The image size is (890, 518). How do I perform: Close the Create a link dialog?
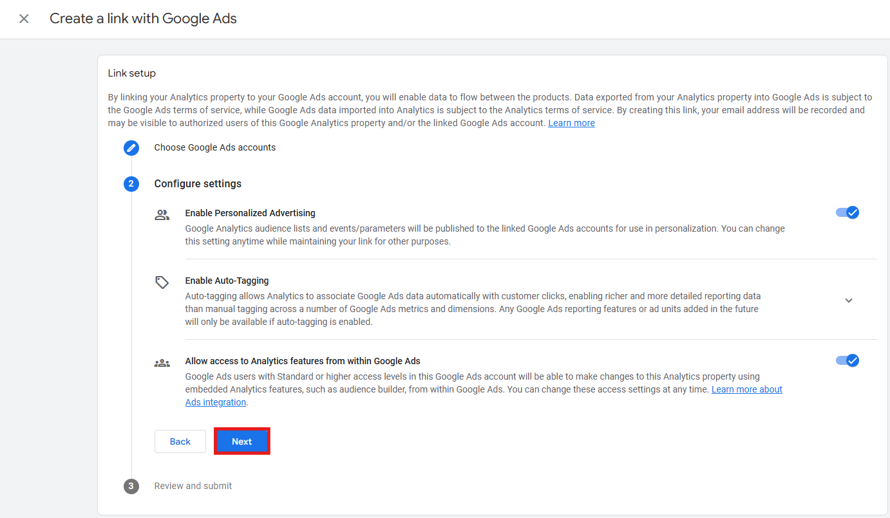coord(24,19)
